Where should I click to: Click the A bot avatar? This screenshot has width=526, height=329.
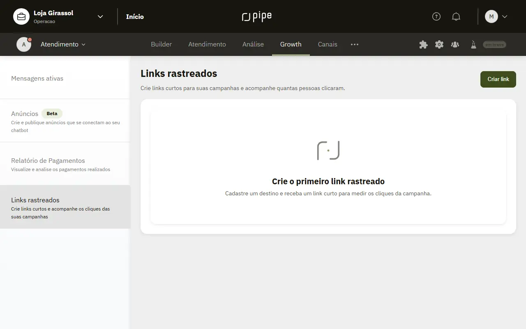tap(24, 44)
